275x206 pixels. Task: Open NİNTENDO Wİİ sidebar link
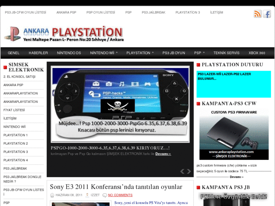14,127
